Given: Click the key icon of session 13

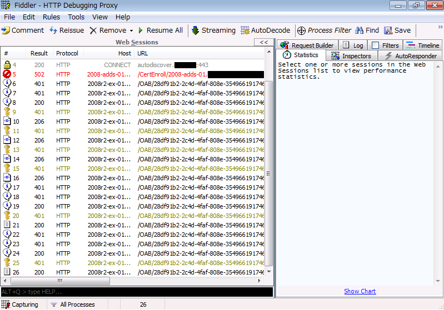Looking at the screenshot, I should click(7, 150).
